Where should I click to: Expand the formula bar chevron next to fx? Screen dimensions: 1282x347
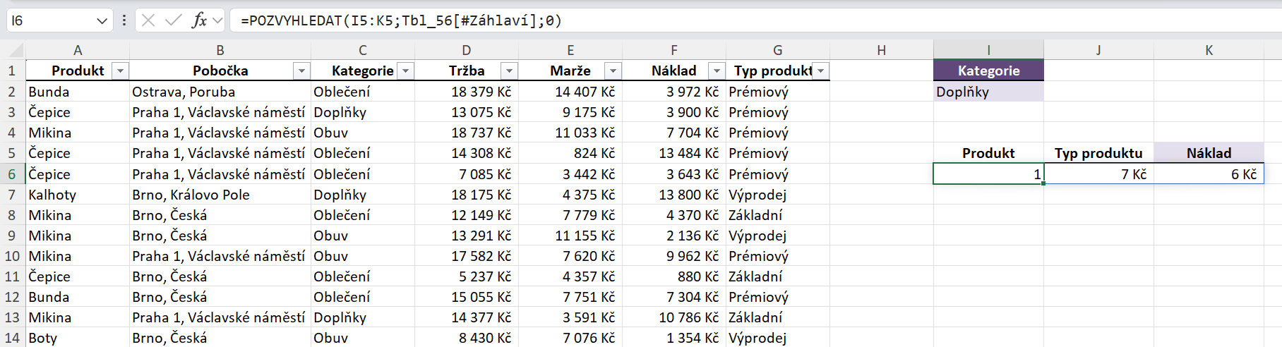(x=217, y=21)
